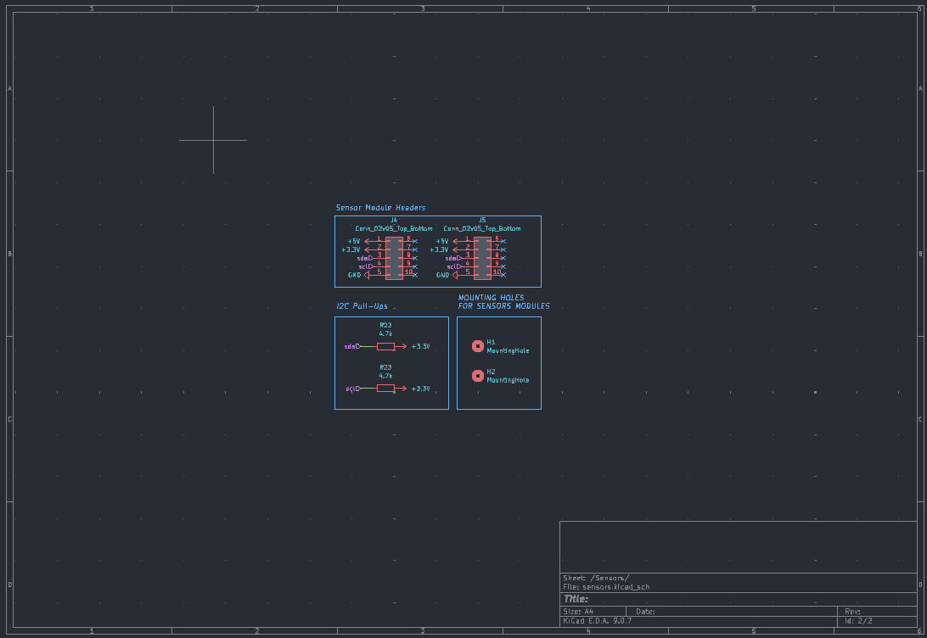Click the R23 4.7k resistor symbol
927x638 pixels.
pos(385,388)
